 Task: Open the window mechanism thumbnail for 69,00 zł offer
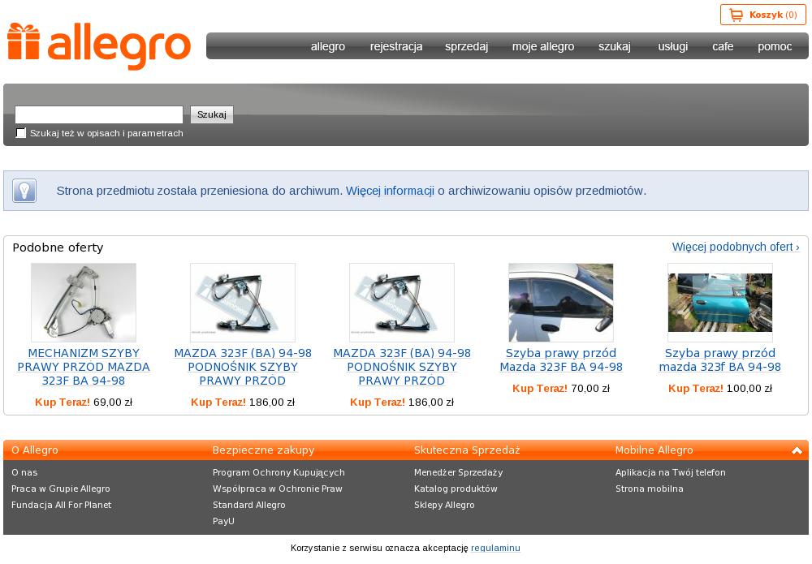[x=84, y=302]
